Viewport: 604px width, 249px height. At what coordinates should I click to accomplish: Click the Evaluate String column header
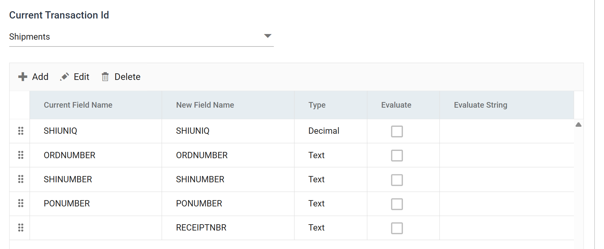tap(507, 105)
